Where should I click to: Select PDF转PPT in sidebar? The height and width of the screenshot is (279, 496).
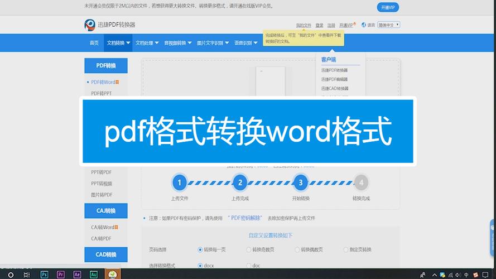click(x=101, y=93)
